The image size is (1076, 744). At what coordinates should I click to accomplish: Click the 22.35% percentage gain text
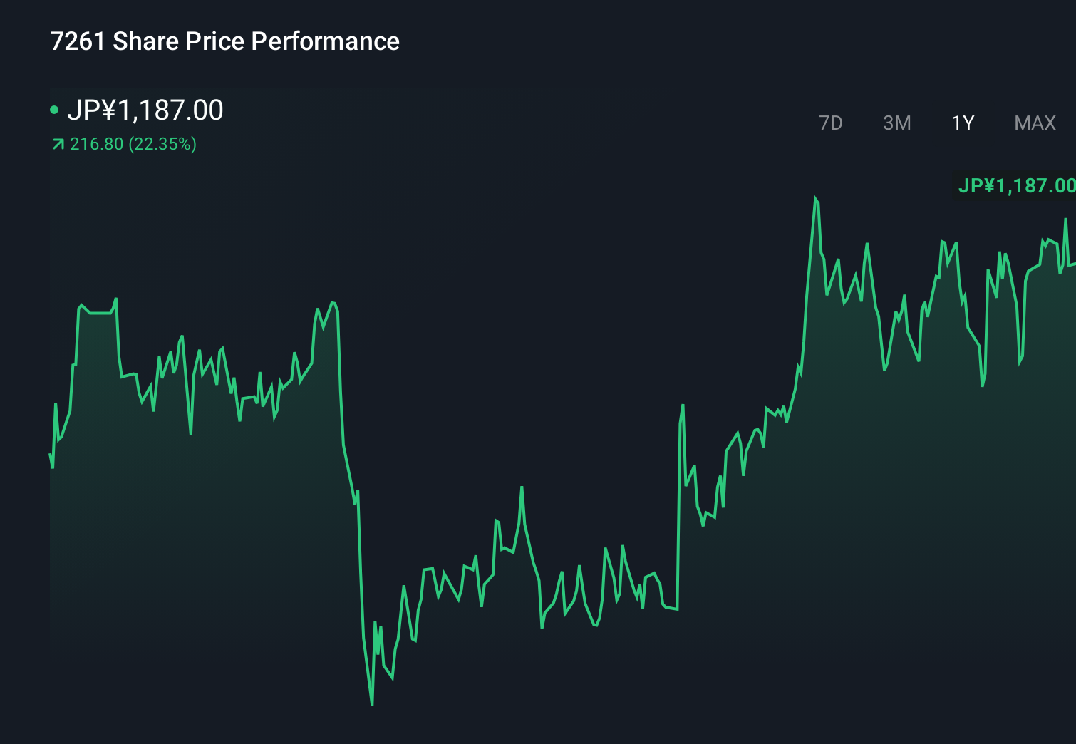[x=162, y=144]
